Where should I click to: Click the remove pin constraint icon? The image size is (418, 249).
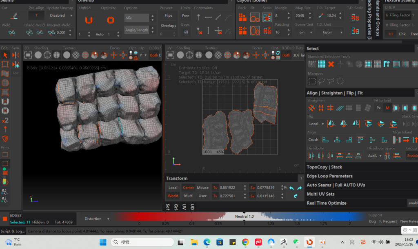pyautogui.click(x=199, y=31)
